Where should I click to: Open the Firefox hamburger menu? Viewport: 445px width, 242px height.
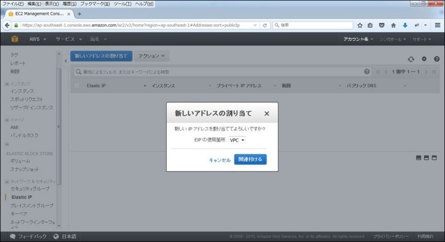click(437, 25)
